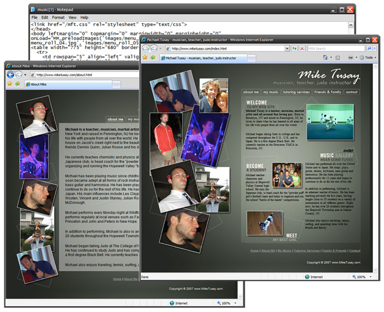
Task: Click footer Family & Friends link on homepage
Action: point(334,251)
